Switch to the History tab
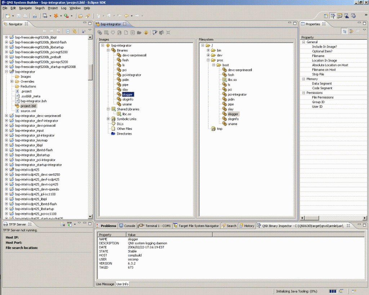The image size is (369, 295). [x=247, y=226]
